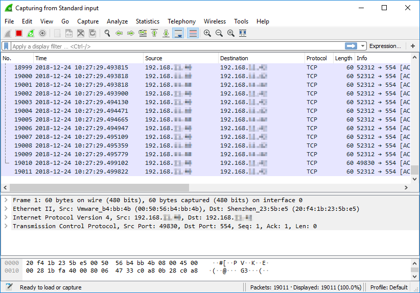420x293 pixels.
Task: Expand the Ethernet II details row
Action: [6, 209]
